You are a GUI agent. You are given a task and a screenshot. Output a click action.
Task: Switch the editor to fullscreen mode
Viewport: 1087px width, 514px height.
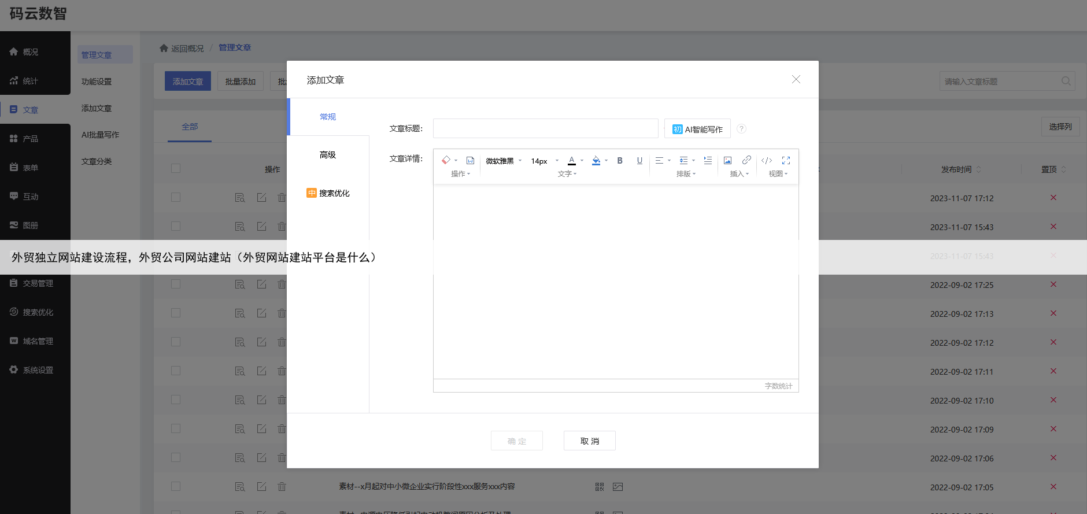(x=786, y=161)
